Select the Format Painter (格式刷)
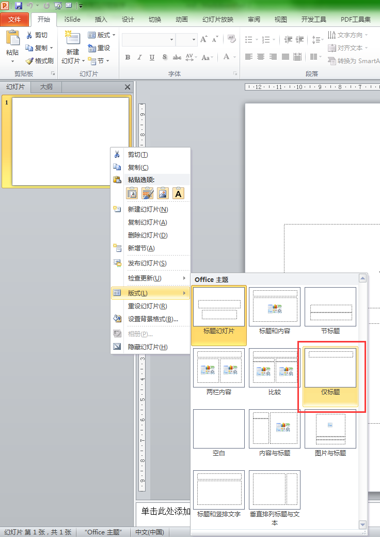This screenshot has height=537, width=380. (x=39, y=61)
